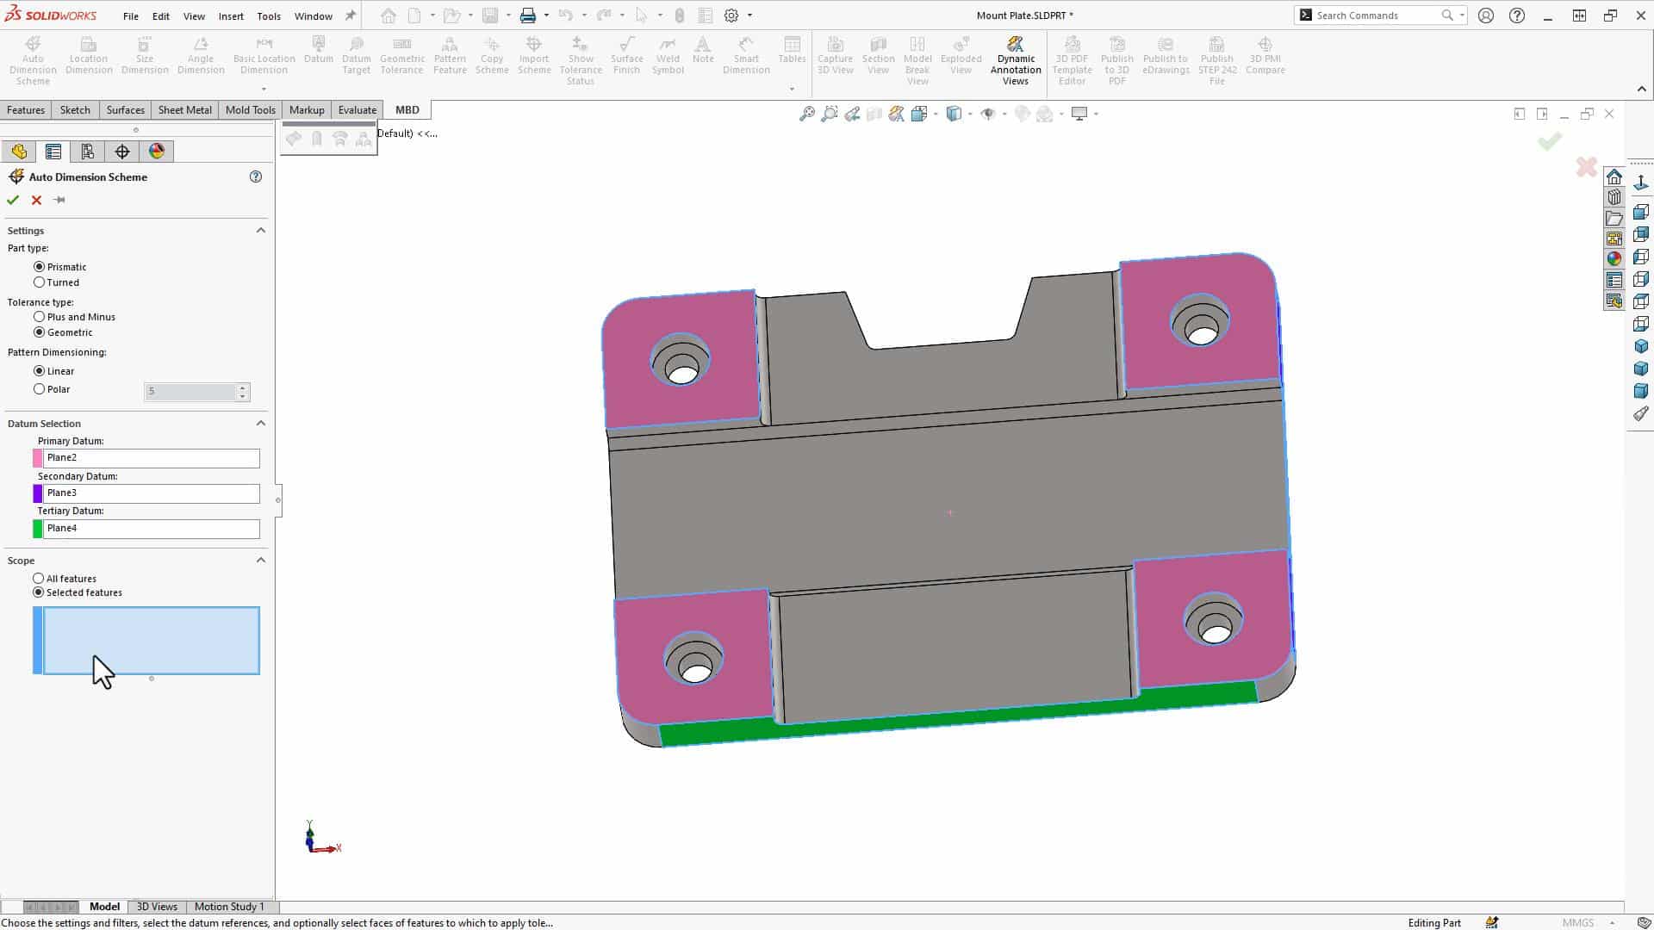Collapse the Settings section header
The width and height of the screenshot is (1654, 930).
point(262,229)
